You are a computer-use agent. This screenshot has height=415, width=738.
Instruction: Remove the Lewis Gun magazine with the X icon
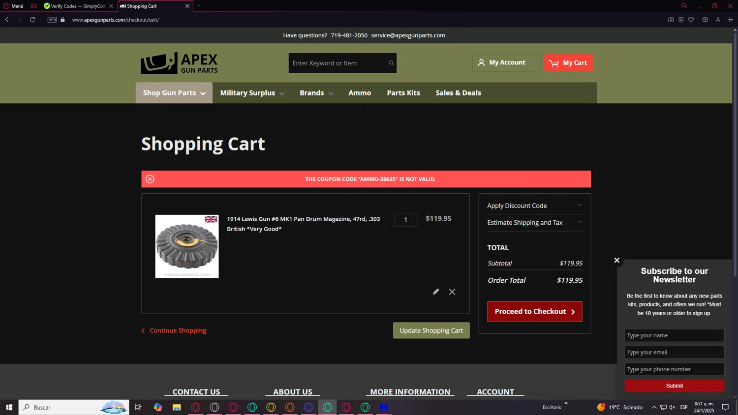coord(452,292)
